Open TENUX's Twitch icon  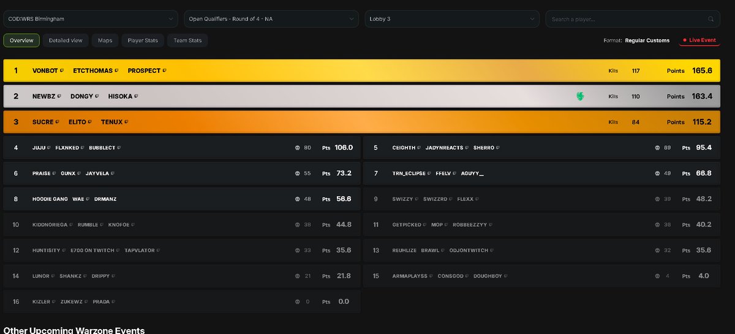(127, 122)
